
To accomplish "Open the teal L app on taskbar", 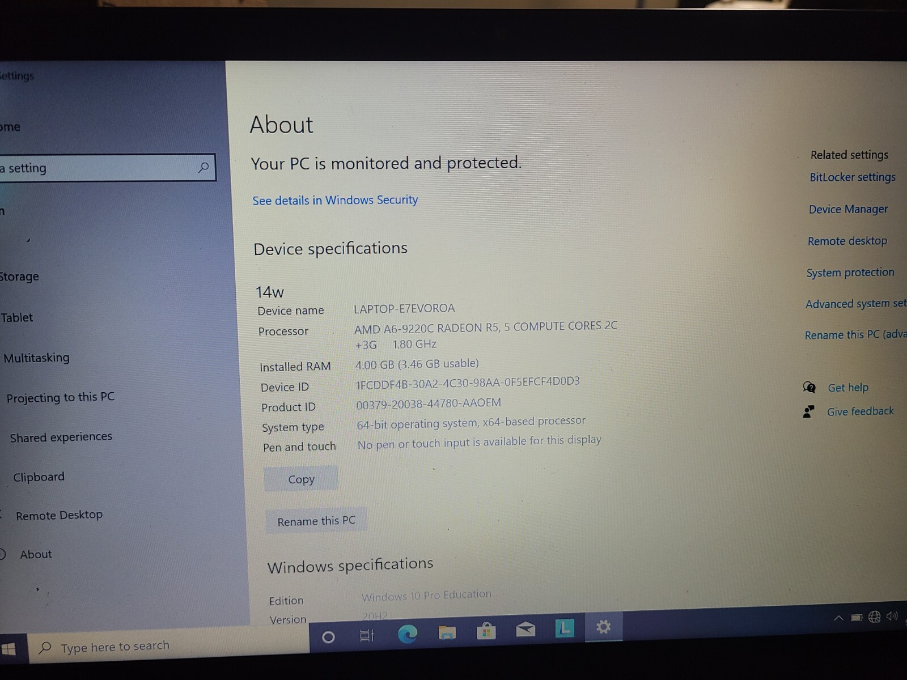I will pos(564,627).
